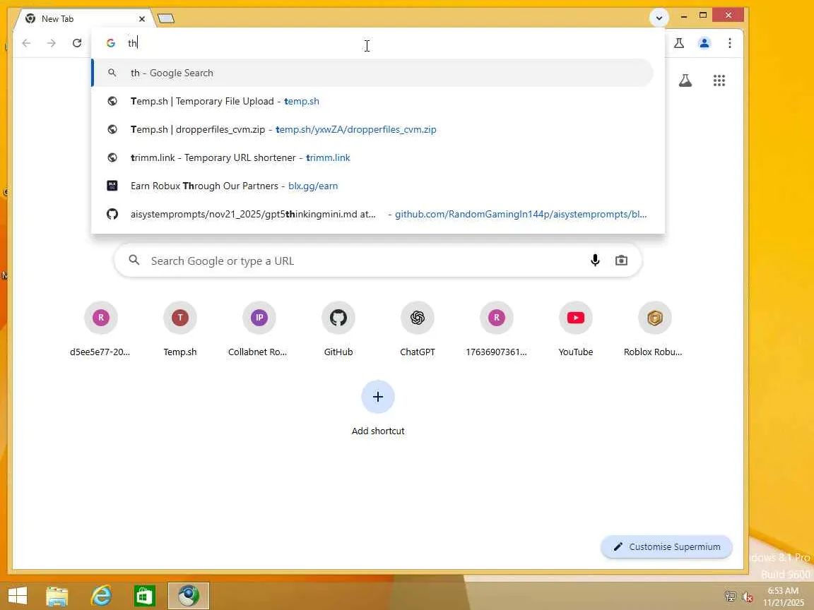Image resolution: width=814 pixels, height=610 pixels.
Task: Open the ChatGPT shortcut tile
Action: [x=418, y=328]
